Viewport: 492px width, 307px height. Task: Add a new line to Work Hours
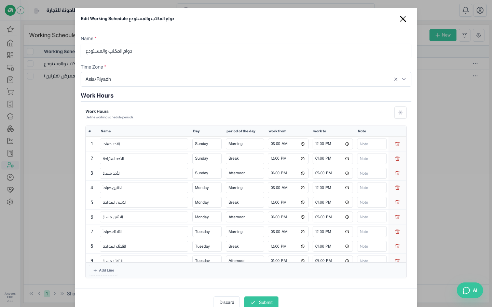104,271
